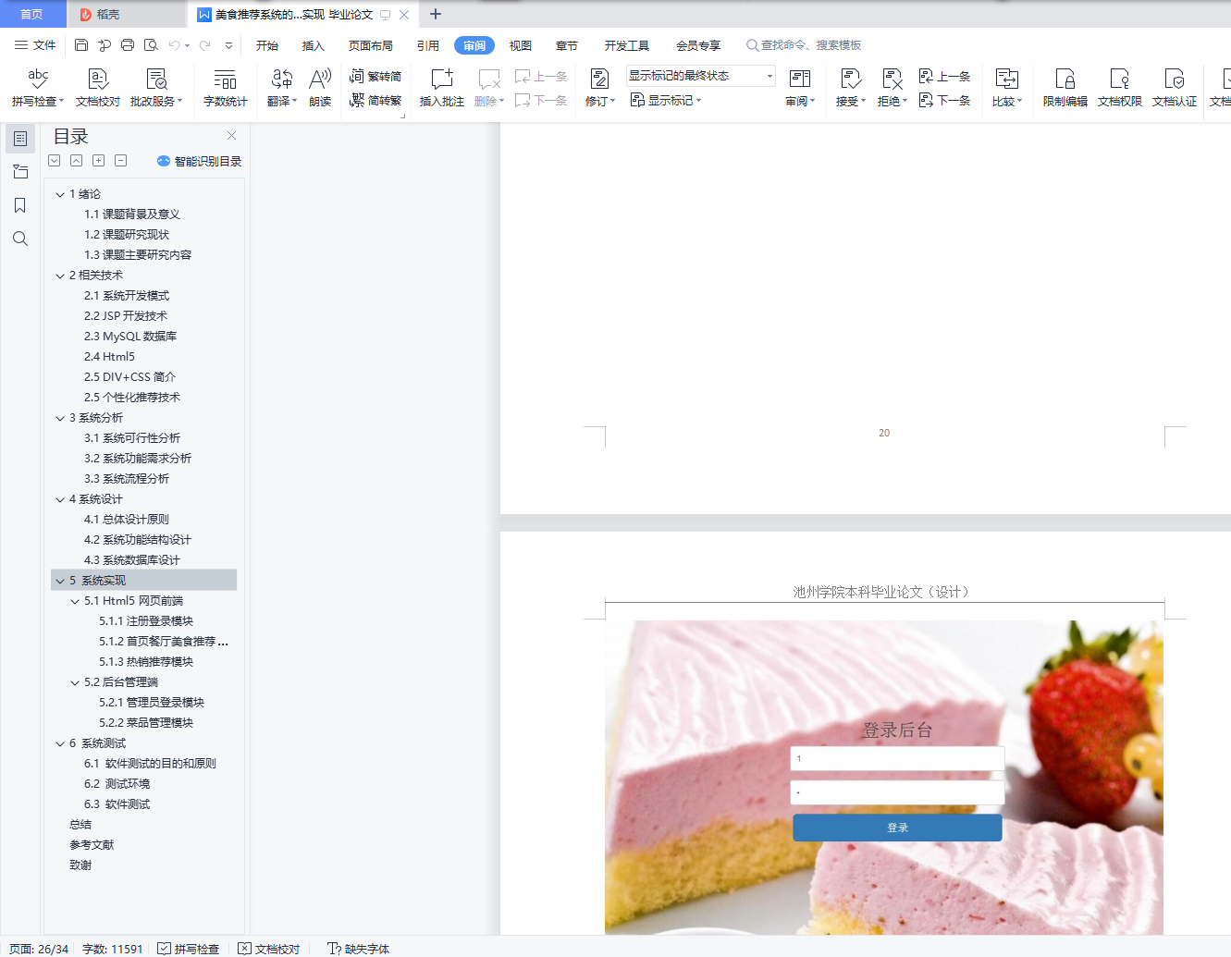Click the 字数: 11591 status entry
Viewport: 1231px width, 957px height.
point(113,949)
